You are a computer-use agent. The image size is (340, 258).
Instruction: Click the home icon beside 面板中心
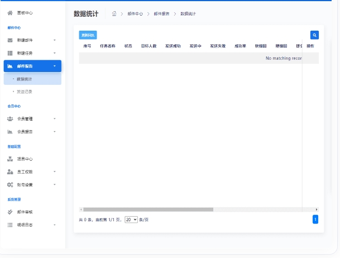pos(10,13)
